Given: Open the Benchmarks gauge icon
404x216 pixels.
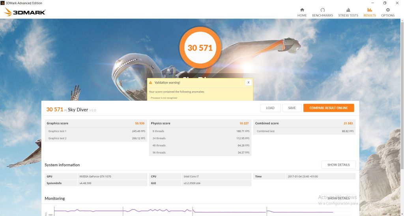Looking at the screenshot, I should pyautogui.click(x=322, y=10).
